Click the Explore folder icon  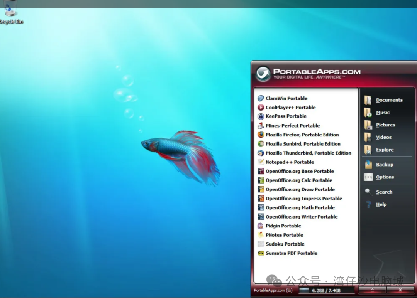pos(368,150)
